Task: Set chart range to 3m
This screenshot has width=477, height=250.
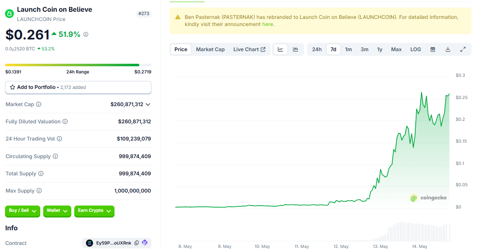Action: [x=365, y=49]
